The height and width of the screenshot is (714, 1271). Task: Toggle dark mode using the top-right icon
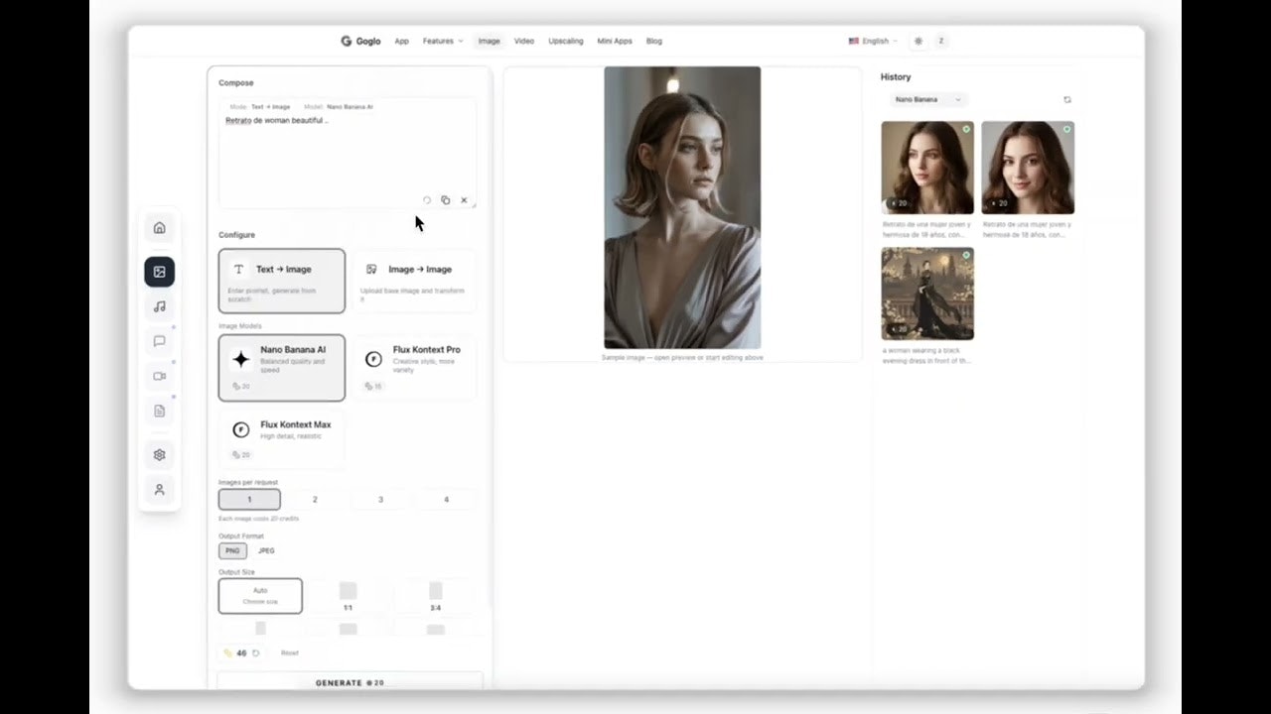point(918,41)
